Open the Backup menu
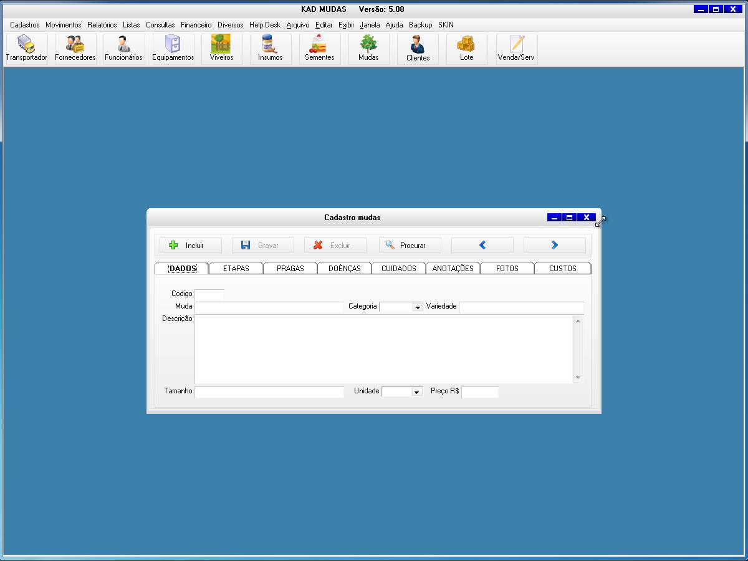The width and height of the screenshot is (748, 561). (x=421, y=25)
